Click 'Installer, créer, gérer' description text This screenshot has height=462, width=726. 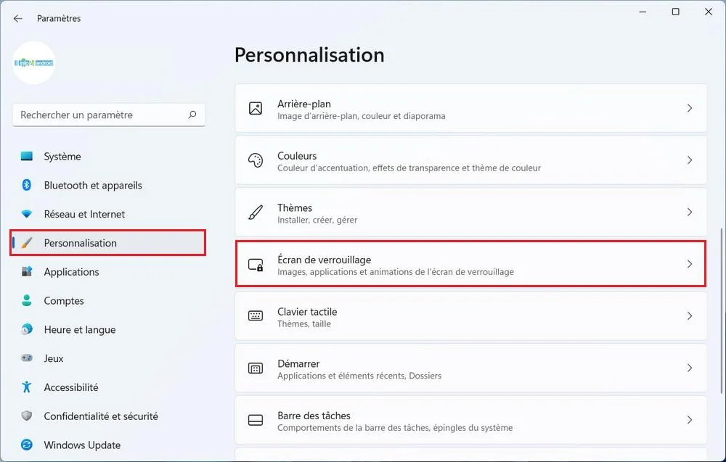coord(317,220)
